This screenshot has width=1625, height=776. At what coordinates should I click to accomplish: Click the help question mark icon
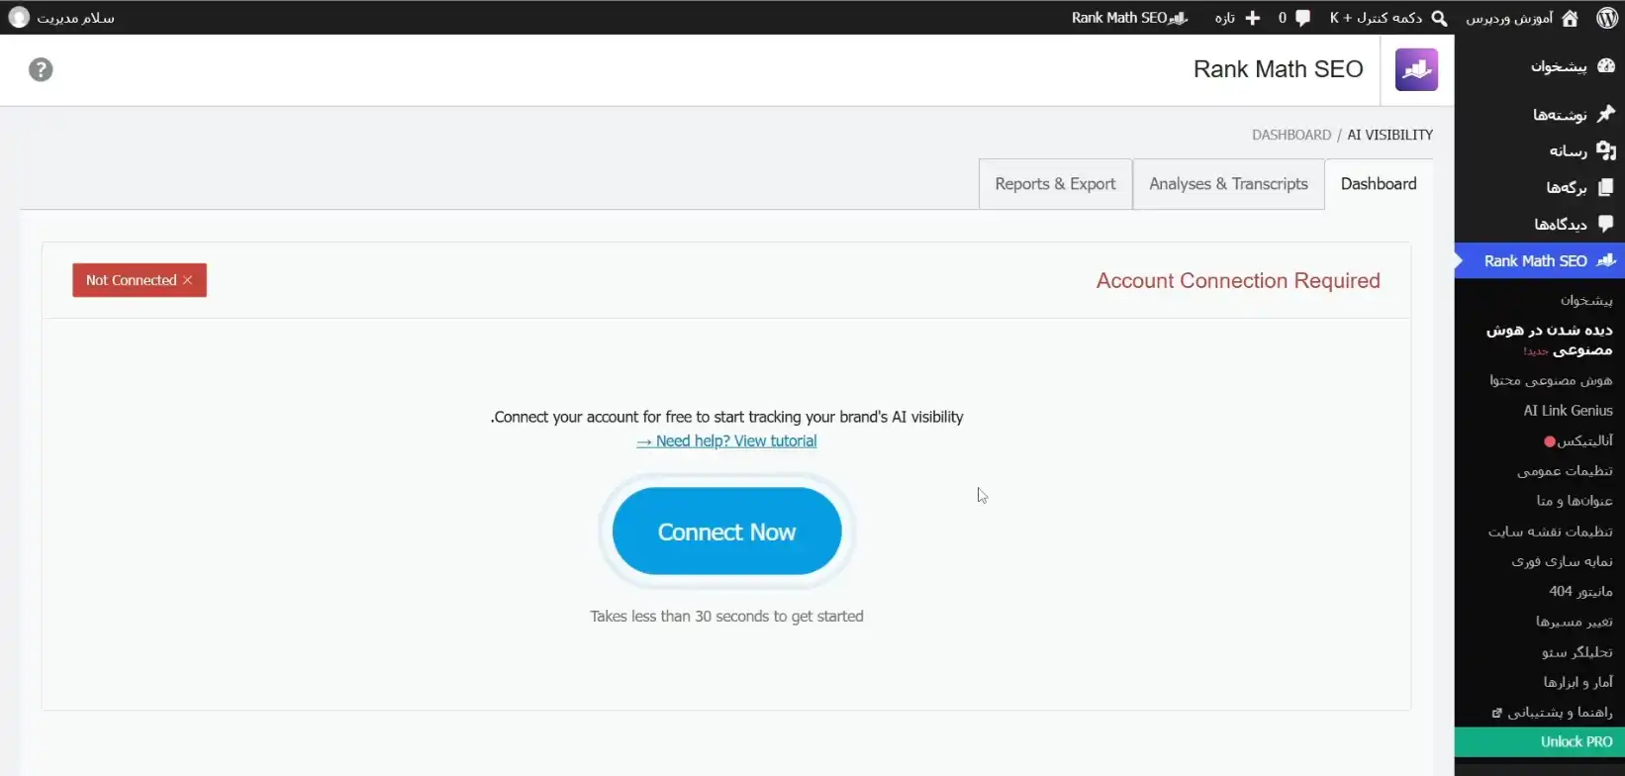coord(41,69)
